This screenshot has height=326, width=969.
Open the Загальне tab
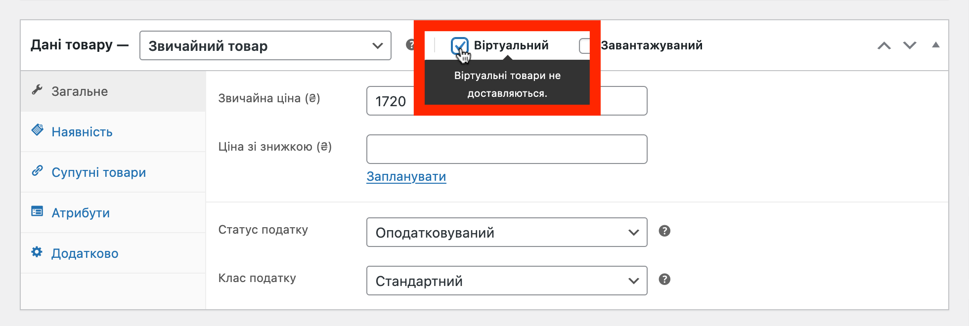pos(113,91)
